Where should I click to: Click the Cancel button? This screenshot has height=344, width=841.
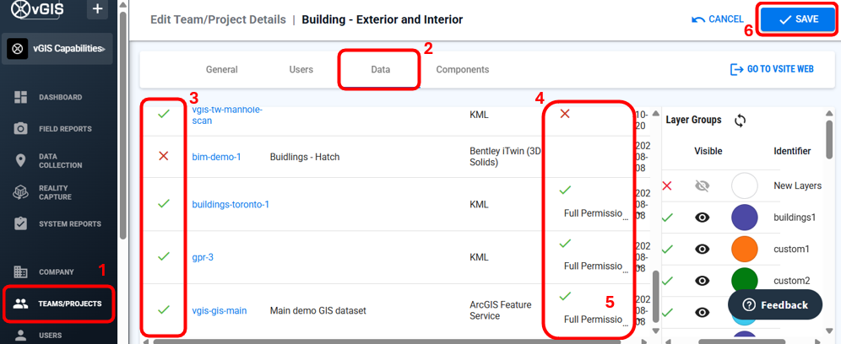tap(718, 19)
